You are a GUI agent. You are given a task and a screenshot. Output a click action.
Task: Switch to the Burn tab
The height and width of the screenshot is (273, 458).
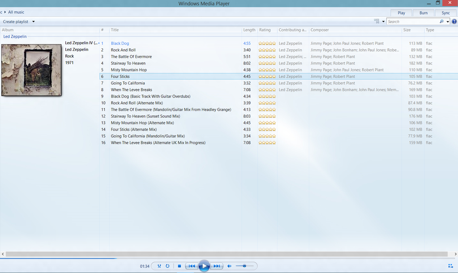423,13
